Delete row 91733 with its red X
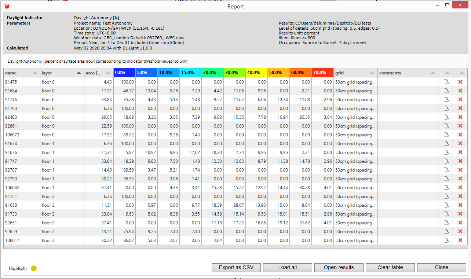This screenshot has width=471, height=279. (460, 214)
